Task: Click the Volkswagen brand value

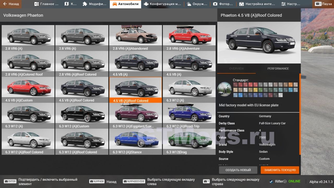Action: pos(267,144)
